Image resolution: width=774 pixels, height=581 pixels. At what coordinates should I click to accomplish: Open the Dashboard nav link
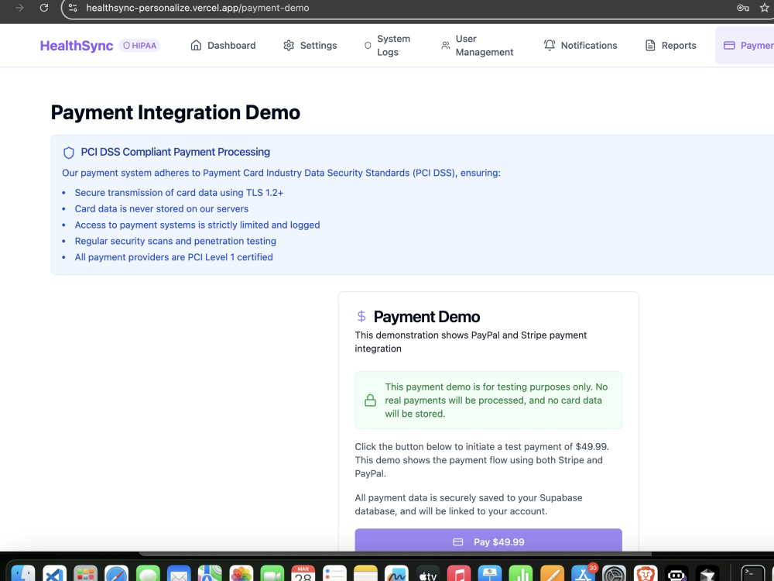[223, 46]
